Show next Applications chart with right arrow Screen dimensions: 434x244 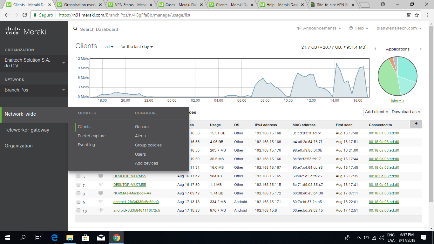point(421,49)
